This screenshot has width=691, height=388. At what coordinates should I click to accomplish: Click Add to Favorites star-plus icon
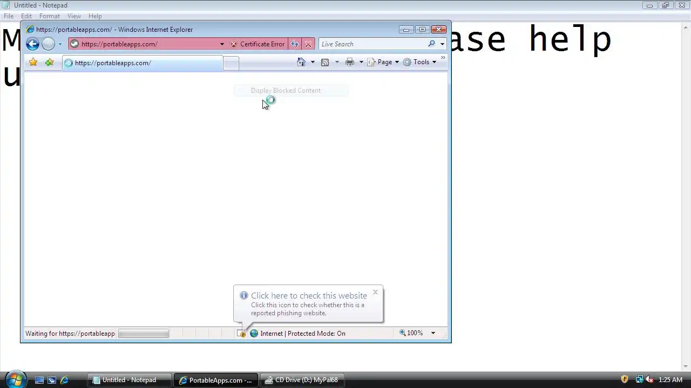49,63
